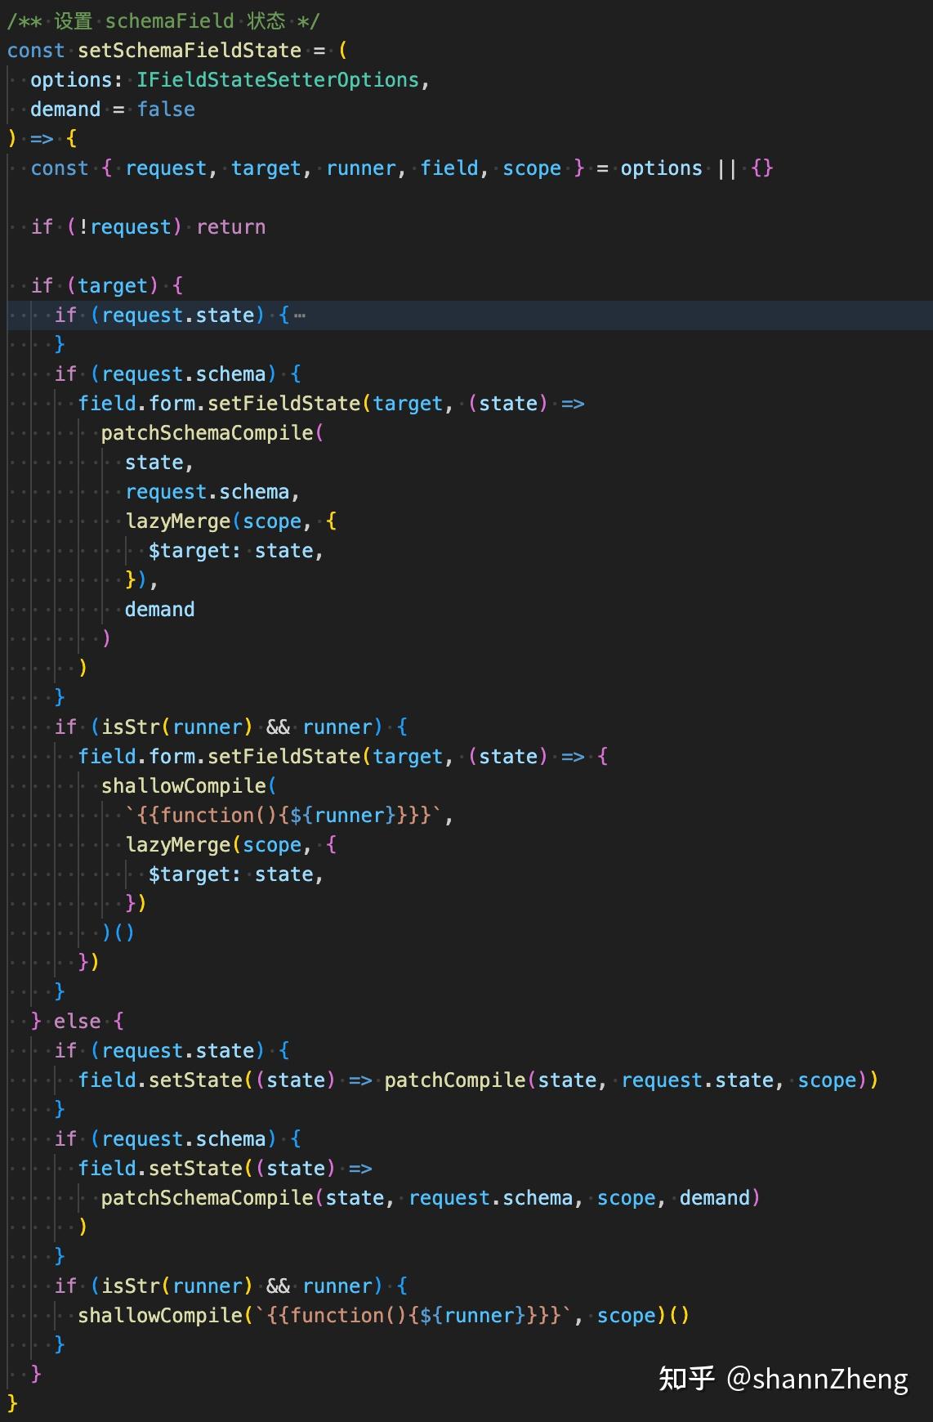Click the line containing 'options || {}'
Screen dimensions: 933x1422
[402, 168]
